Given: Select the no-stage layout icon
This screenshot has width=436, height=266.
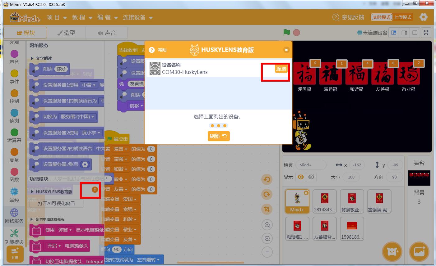Looking at the screenshot, I should click(x=415, y=33).
